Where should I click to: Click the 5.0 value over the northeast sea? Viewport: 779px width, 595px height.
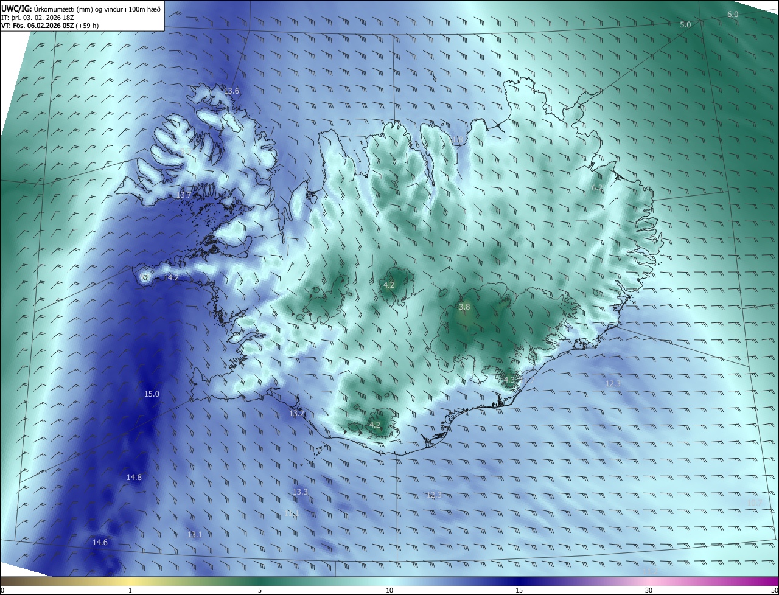(685, 25)
